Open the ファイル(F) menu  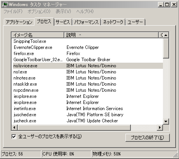point(13,11)
